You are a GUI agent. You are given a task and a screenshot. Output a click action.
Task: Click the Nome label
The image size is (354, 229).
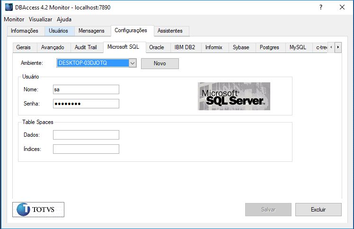(x=31, y=89)
